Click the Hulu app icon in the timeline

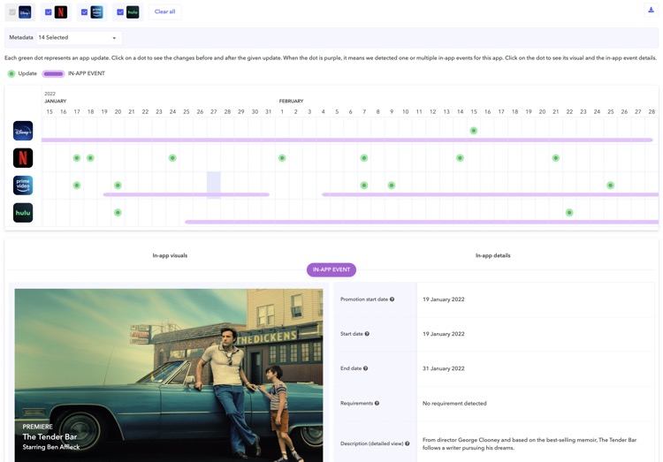click(23, 213)
